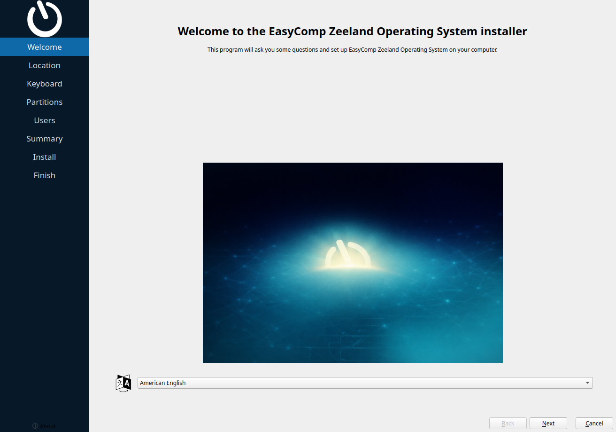Screen dimensions: 616x432
Task: Select the Location step in sidebar
Action: (45, 65)
